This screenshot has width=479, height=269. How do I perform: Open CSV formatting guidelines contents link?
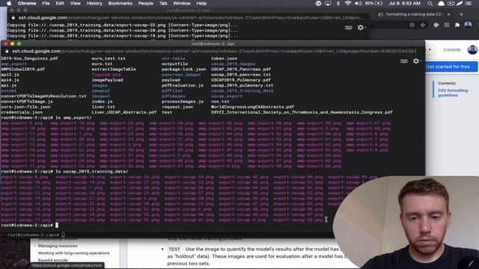pyautogui.click(x=453, y=93)
